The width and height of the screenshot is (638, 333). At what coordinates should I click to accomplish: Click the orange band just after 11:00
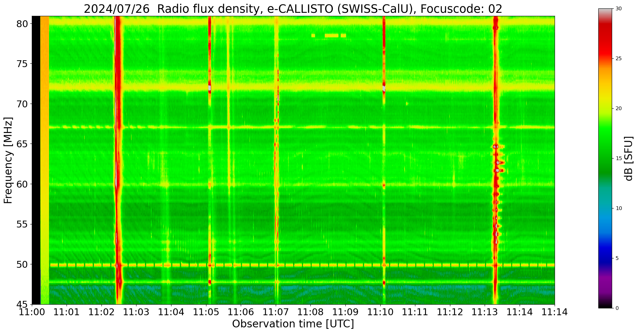45,160
